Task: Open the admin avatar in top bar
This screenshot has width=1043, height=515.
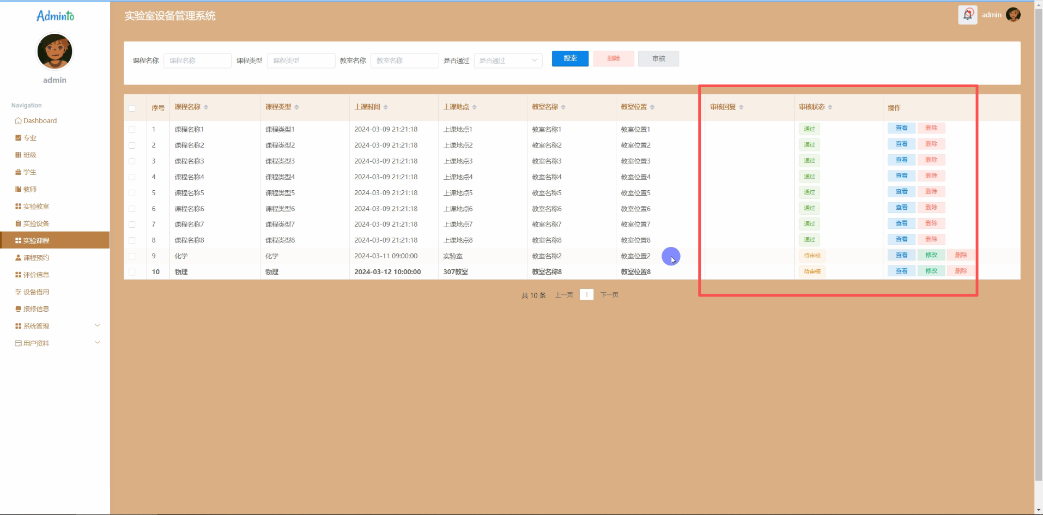Action: pyautogui.click(x=1013, y=15)
